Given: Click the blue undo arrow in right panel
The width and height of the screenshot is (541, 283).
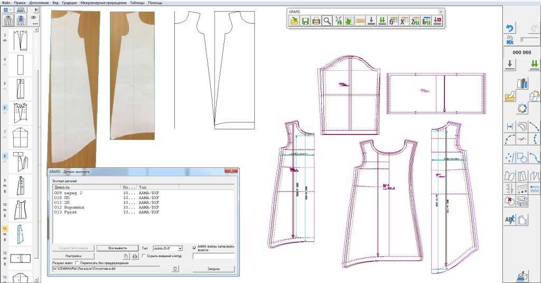Looking at the screenshot, I should [x=510, y=28].
